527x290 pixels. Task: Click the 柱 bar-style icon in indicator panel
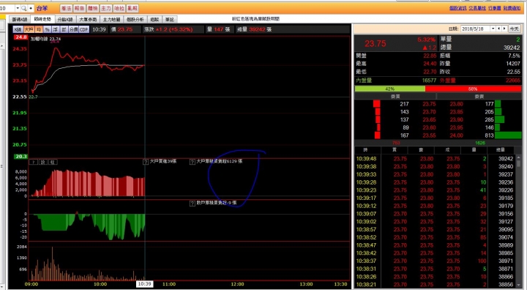point(53,162)
